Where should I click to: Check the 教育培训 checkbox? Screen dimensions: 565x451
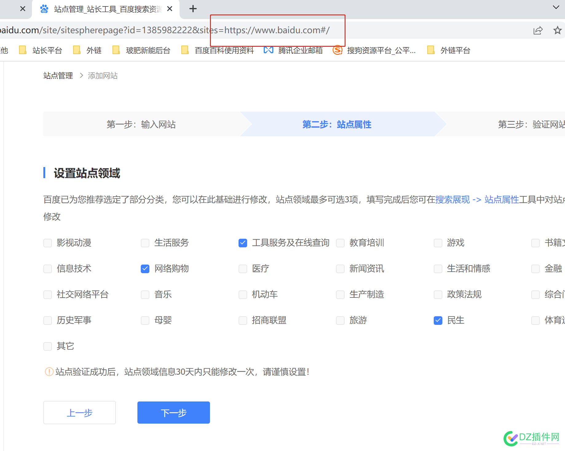(340, 243)
